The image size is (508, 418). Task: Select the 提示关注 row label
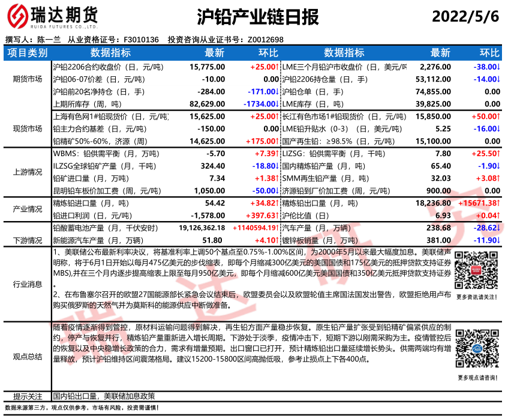click(x=27, y=396)
